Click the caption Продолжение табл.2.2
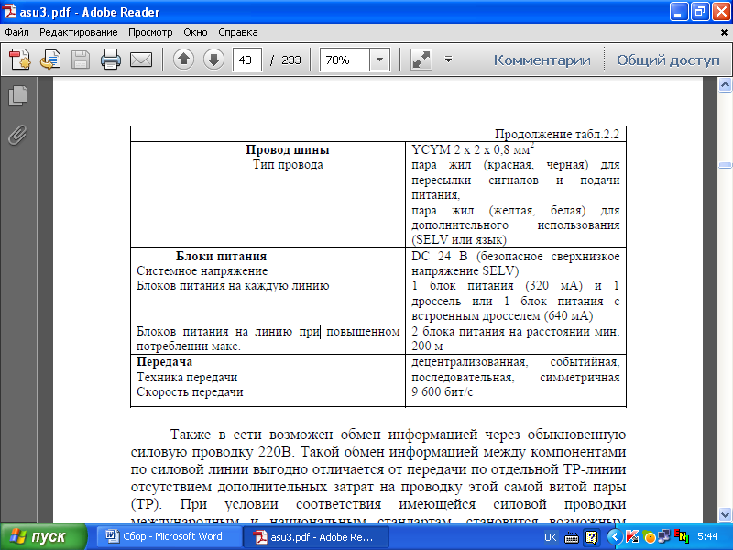The height and width of the screenshot is (550, 733). 557,134
